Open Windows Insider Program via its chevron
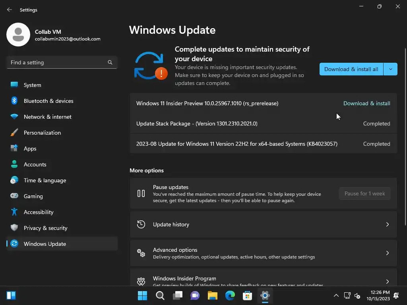 click(x=387, y=282)
